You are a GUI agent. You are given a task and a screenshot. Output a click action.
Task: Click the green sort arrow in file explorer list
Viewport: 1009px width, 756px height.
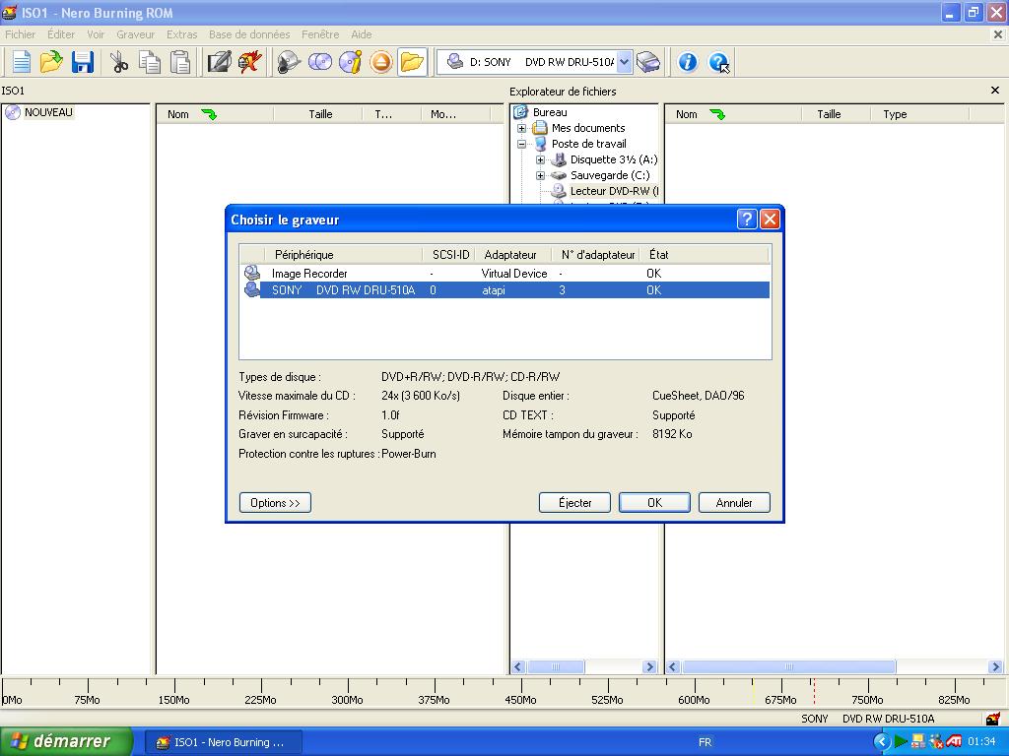click(x=717, y=114)
